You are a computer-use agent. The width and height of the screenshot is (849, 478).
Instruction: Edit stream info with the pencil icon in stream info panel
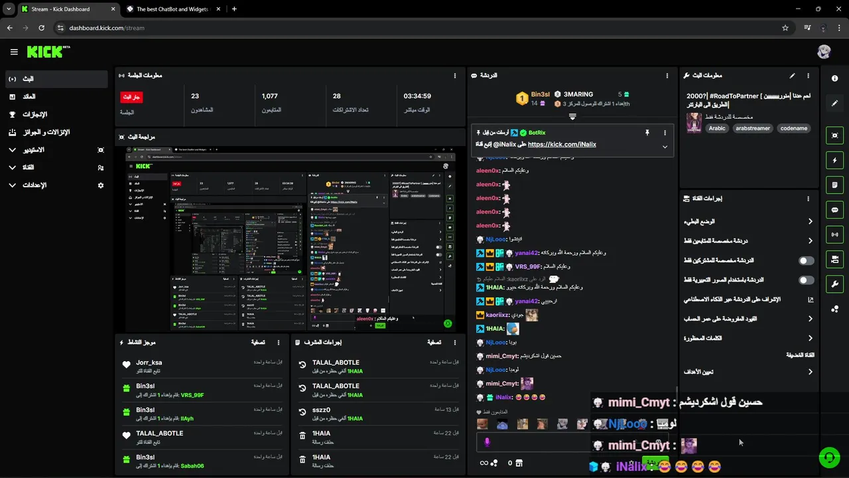coord(792,76)
